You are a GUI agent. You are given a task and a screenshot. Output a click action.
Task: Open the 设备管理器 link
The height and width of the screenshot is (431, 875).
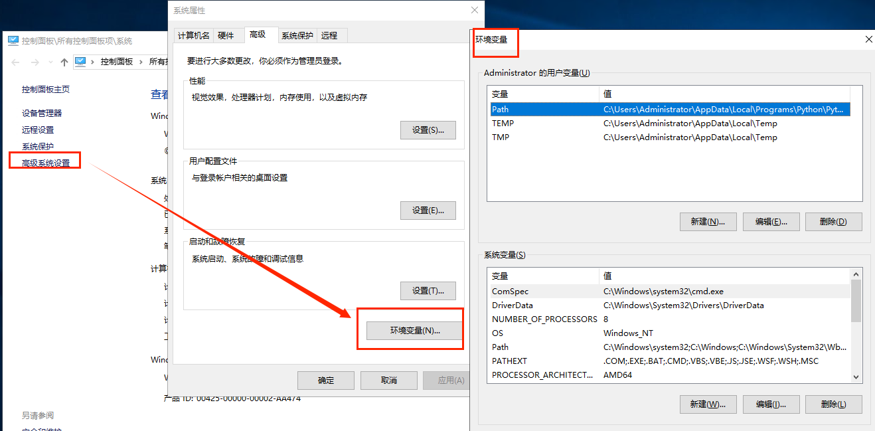click(42, 114)
